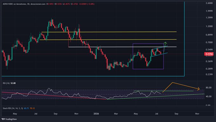The image size is (216, 122).
Task: Select the Stoch RSI (14, 14, 3, 3) label
Action: [13, 108]
